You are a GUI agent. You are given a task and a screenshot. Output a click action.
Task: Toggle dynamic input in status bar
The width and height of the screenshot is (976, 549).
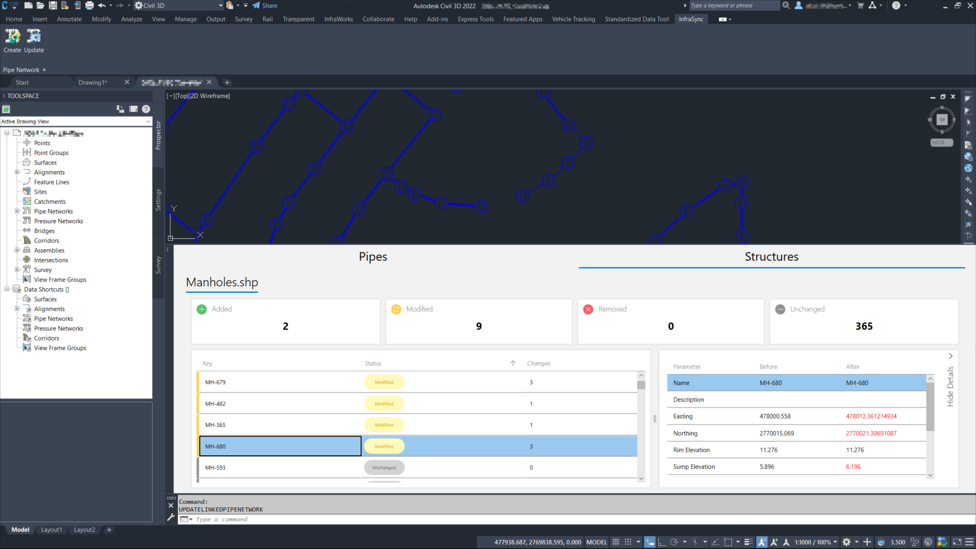click(x=650, y=542)
